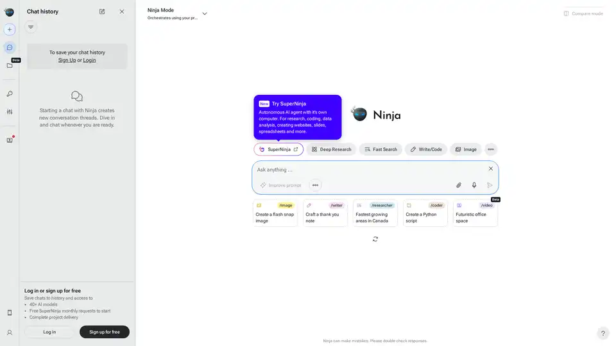Select the Write/Code tab
616x346 pixels.
(426, 149)
